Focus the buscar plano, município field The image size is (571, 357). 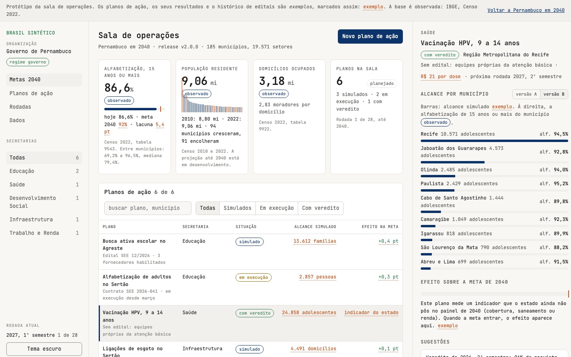tap(148, 208)
